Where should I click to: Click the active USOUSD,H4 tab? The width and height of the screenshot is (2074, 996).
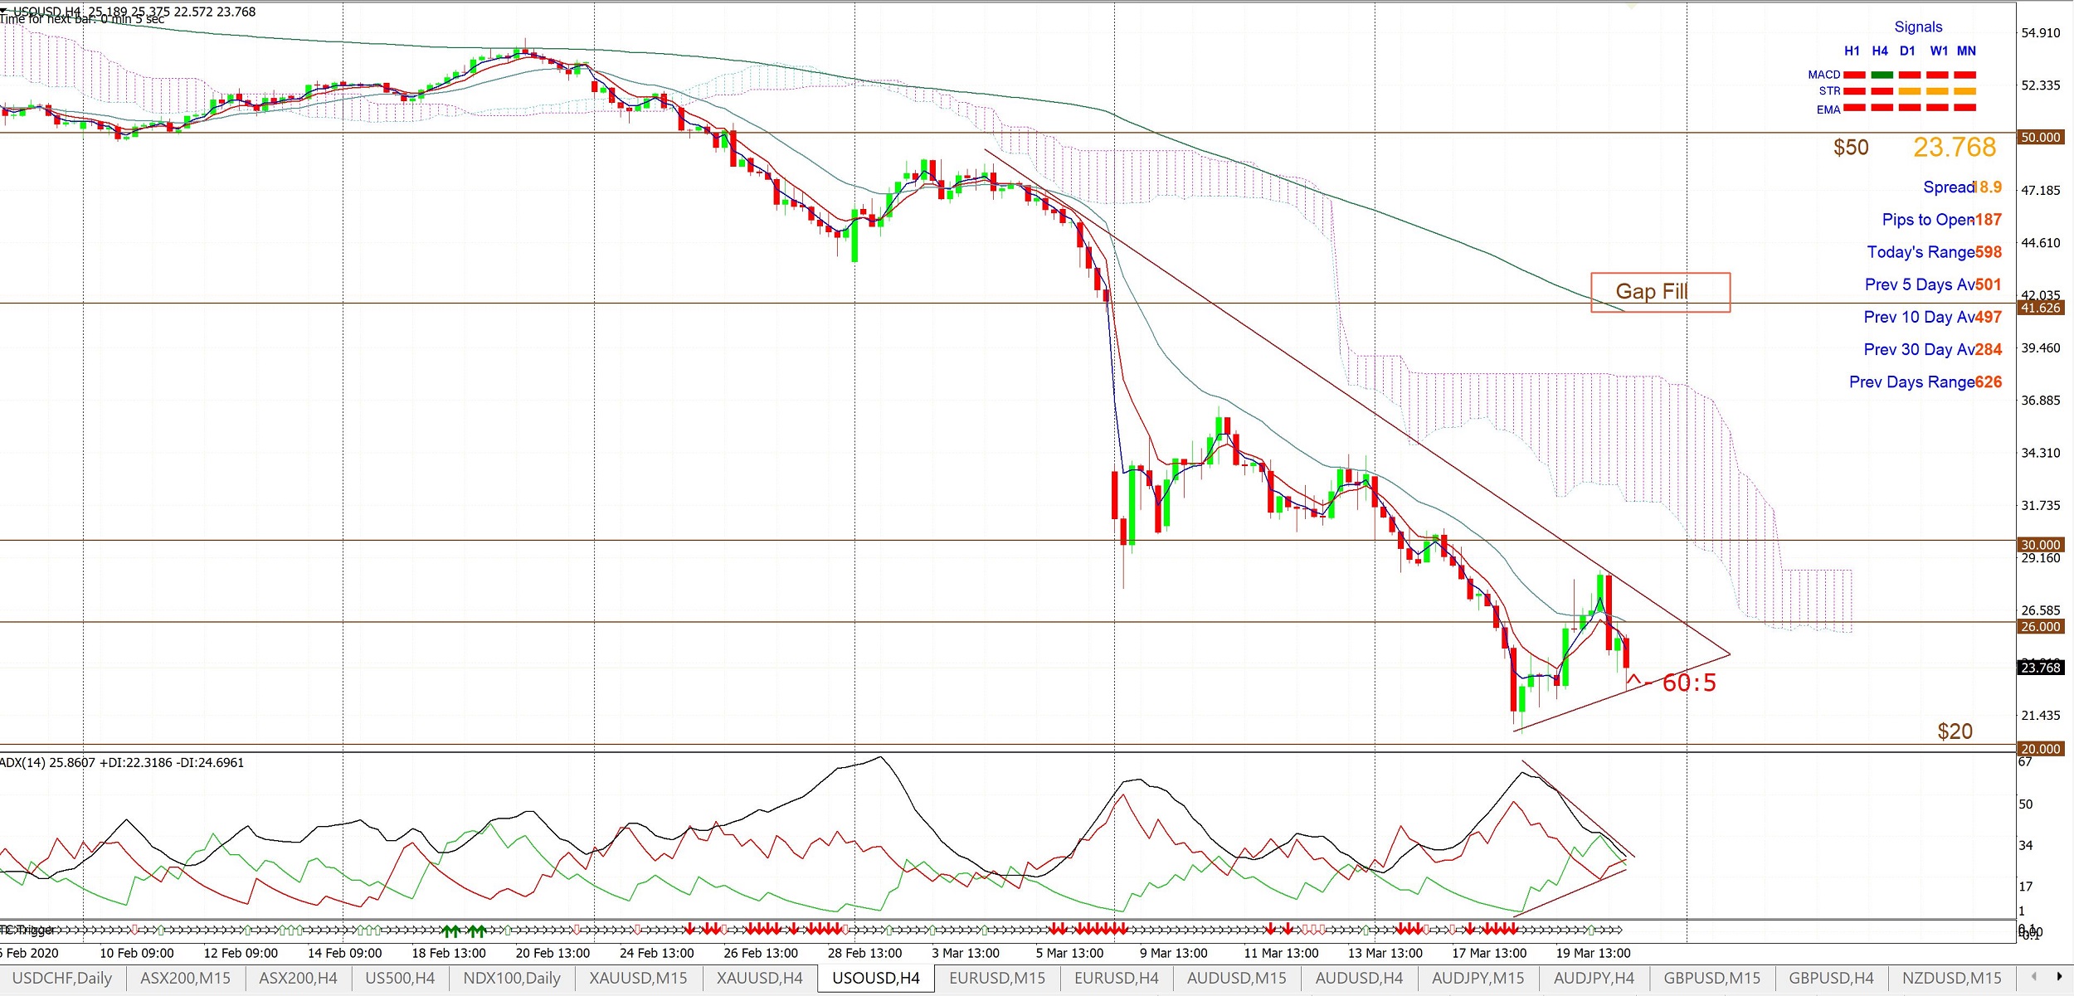[x=876, y=978]
